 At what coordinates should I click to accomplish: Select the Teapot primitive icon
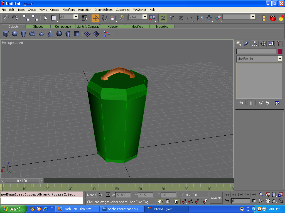(41, 34)
